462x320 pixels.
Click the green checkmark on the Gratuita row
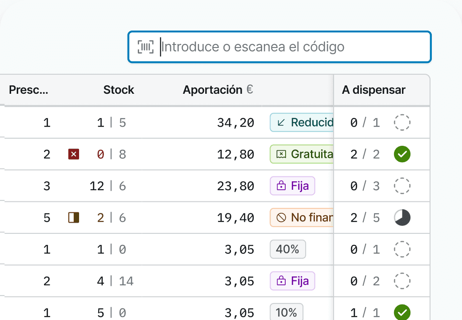pyautogui.click(x=402, y=154)
